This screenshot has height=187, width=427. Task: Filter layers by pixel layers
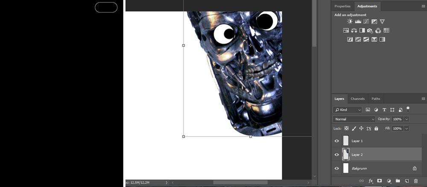368,110
